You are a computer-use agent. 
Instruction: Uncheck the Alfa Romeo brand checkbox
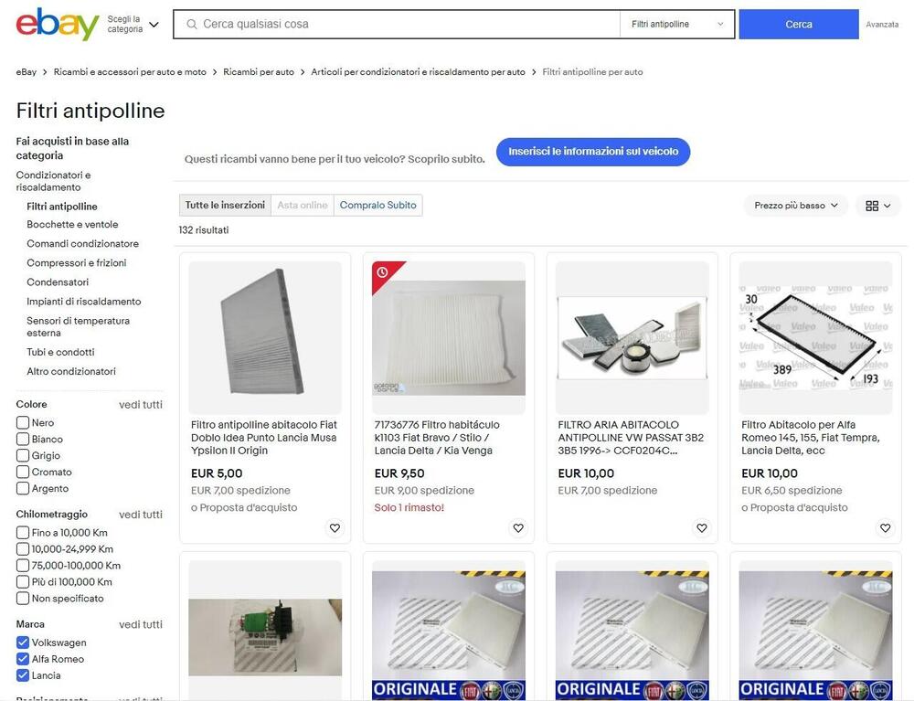coord(23,658)
